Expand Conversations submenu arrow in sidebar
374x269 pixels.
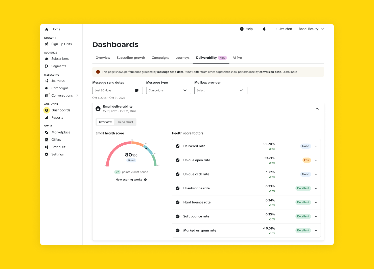(x=77, y=96)
